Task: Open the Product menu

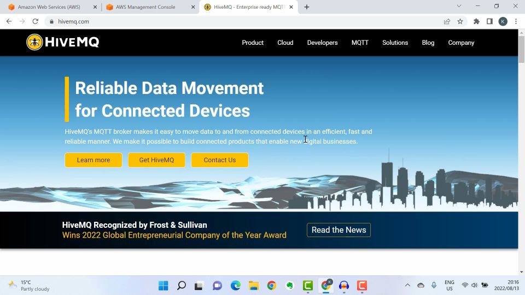Action: click(x=253, y=43)
